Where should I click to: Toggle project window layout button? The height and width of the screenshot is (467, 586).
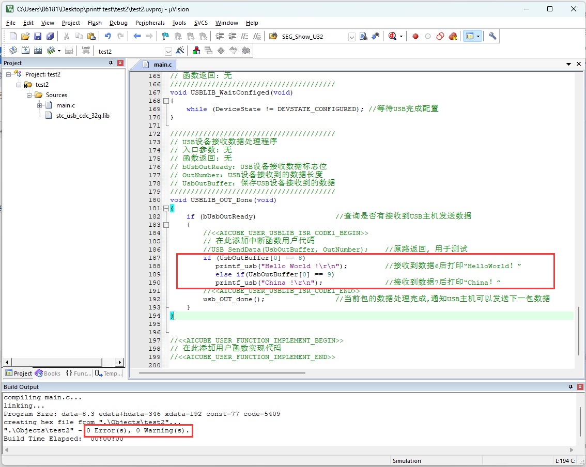point(470,36)
